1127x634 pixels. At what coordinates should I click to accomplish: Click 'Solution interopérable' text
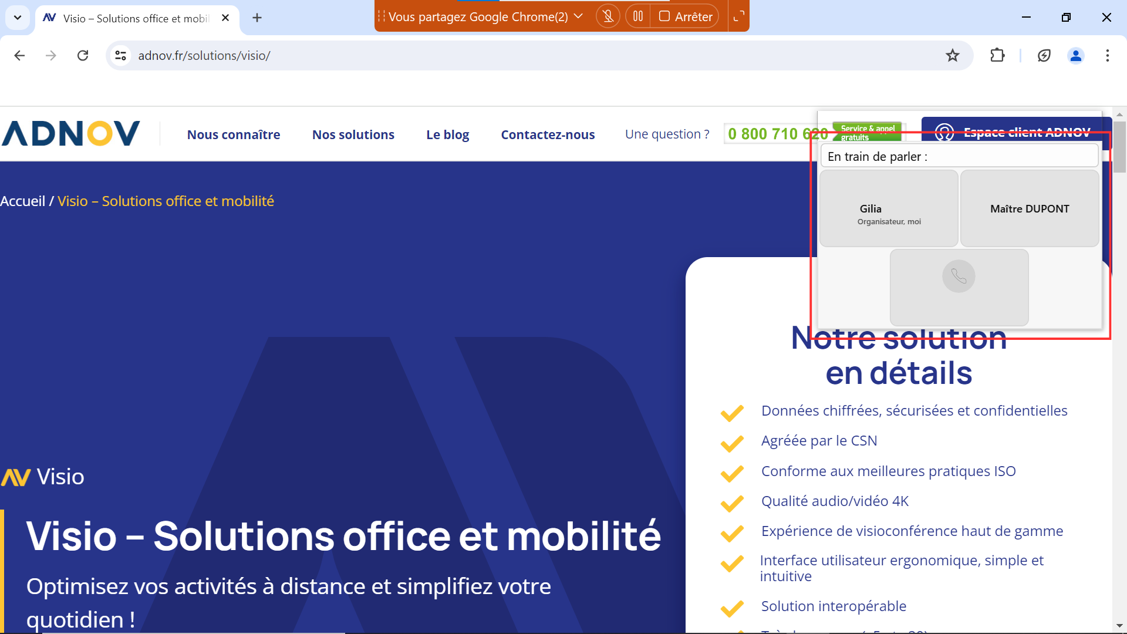834,606
